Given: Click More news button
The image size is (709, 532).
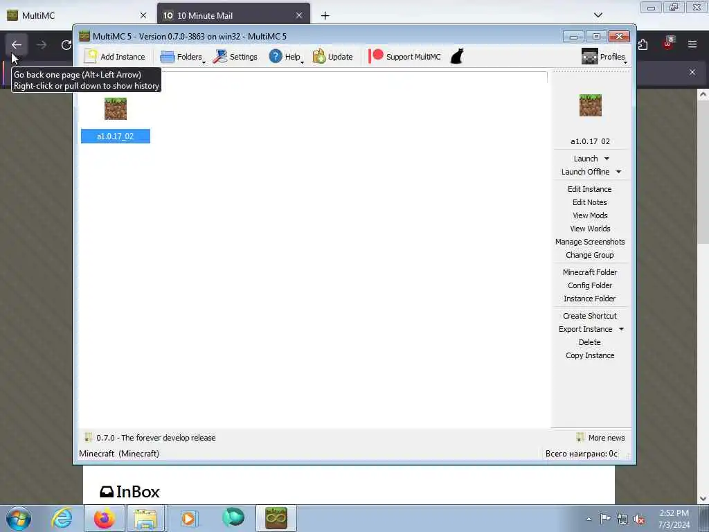Looking at the screenshot, I should pyautogui.click(x=601, y=438).
